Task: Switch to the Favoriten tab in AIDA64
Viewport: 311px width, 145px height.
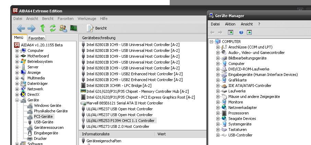Action: (x=36, y=38)
